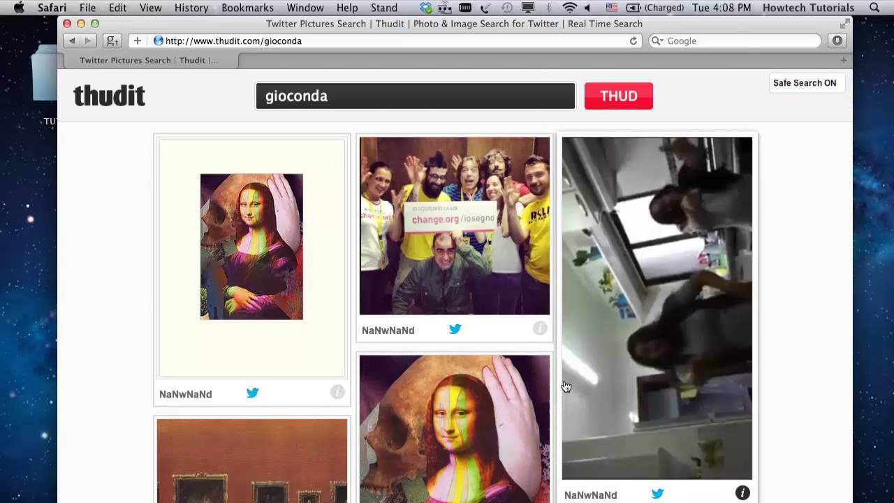
Task: Open the File menu
Action: point(87,8)
